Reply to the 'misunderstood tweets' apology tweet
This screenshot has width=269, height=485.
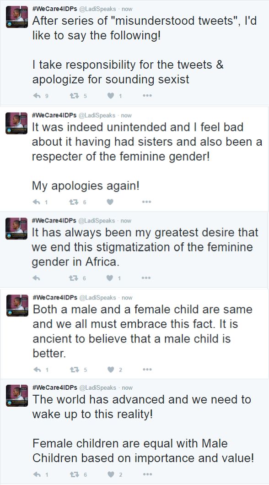pos(37,96)
